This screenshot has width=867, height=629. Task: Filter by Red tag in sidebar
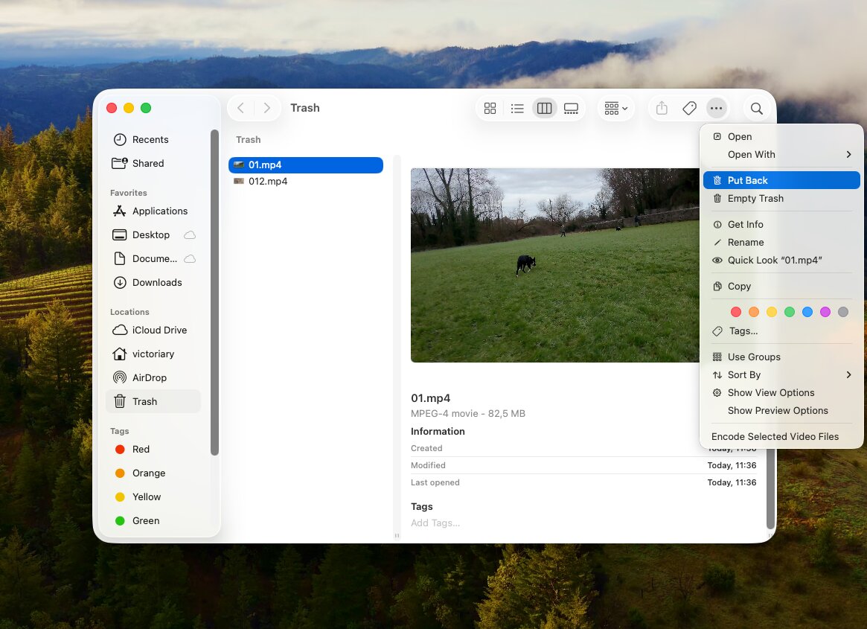point(153,449)
